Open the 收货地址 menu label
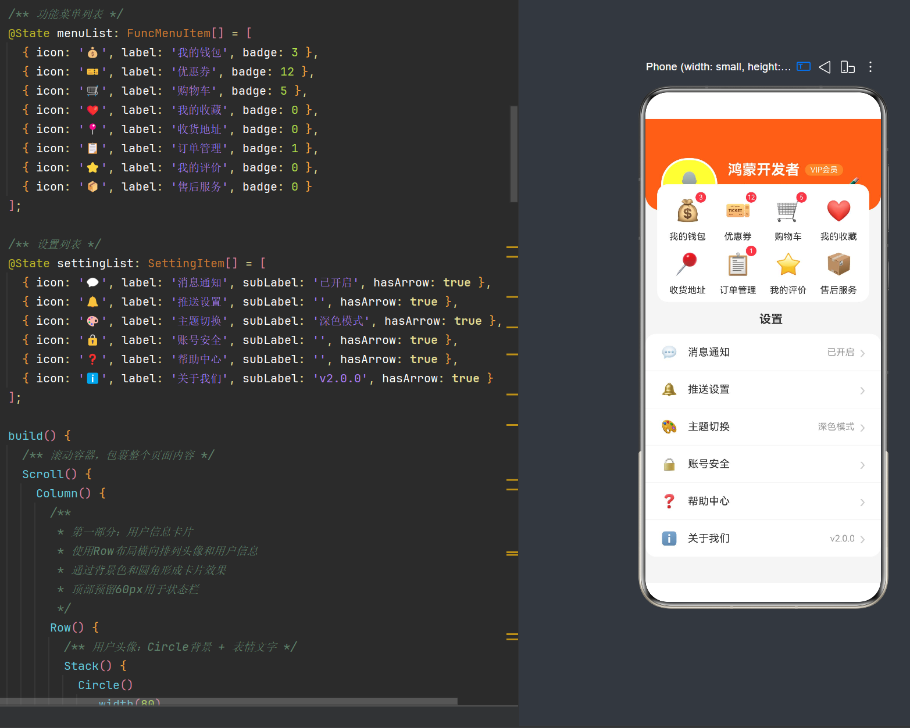 pos(687,290)
